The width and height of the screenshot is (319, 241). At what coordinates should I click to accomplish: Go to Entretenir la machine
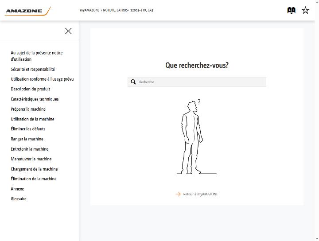point(30,149)
